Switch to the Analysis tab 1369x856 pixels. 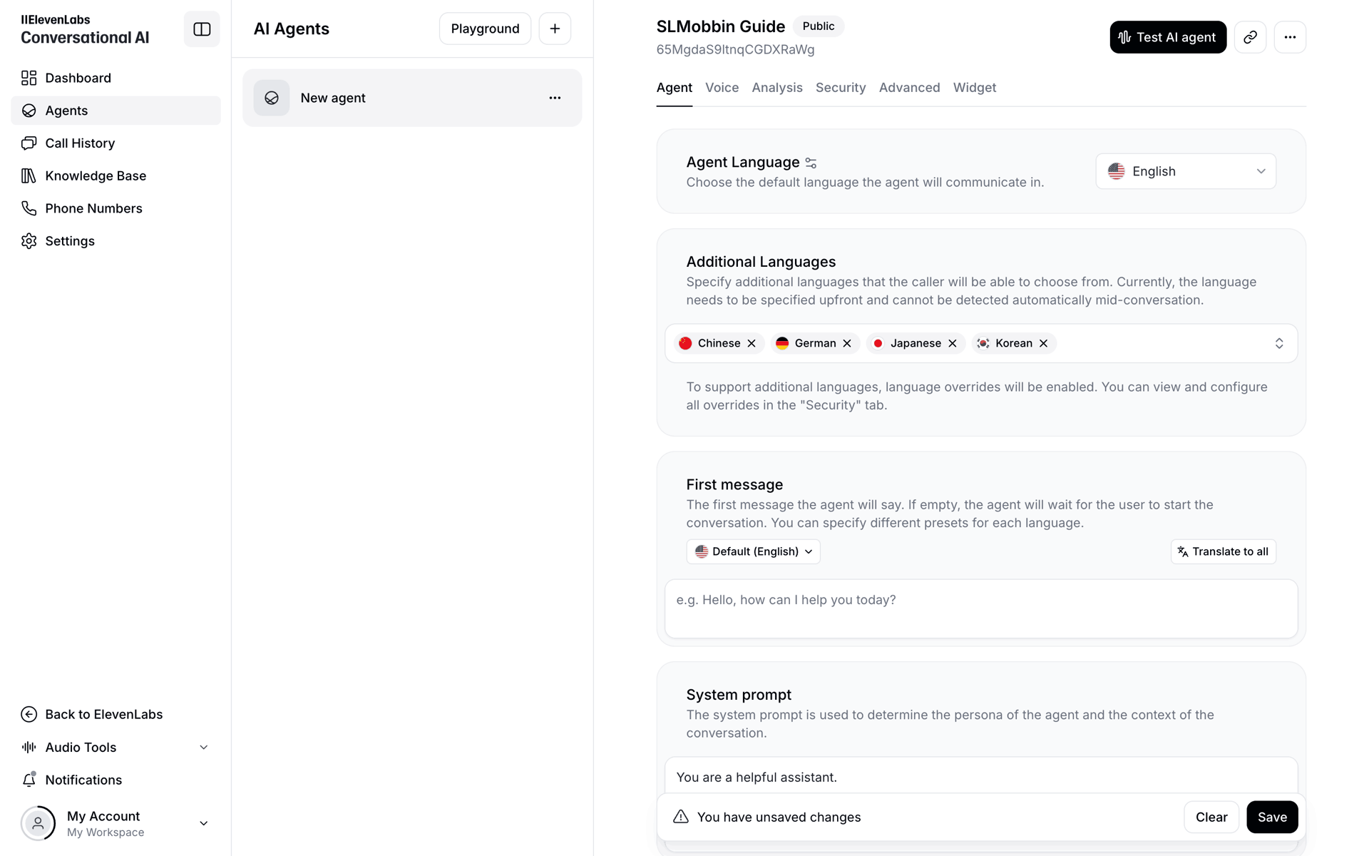776,88
